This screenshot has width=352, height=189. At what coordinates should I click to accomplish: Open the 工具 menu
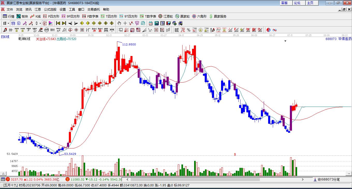(72, 10)
